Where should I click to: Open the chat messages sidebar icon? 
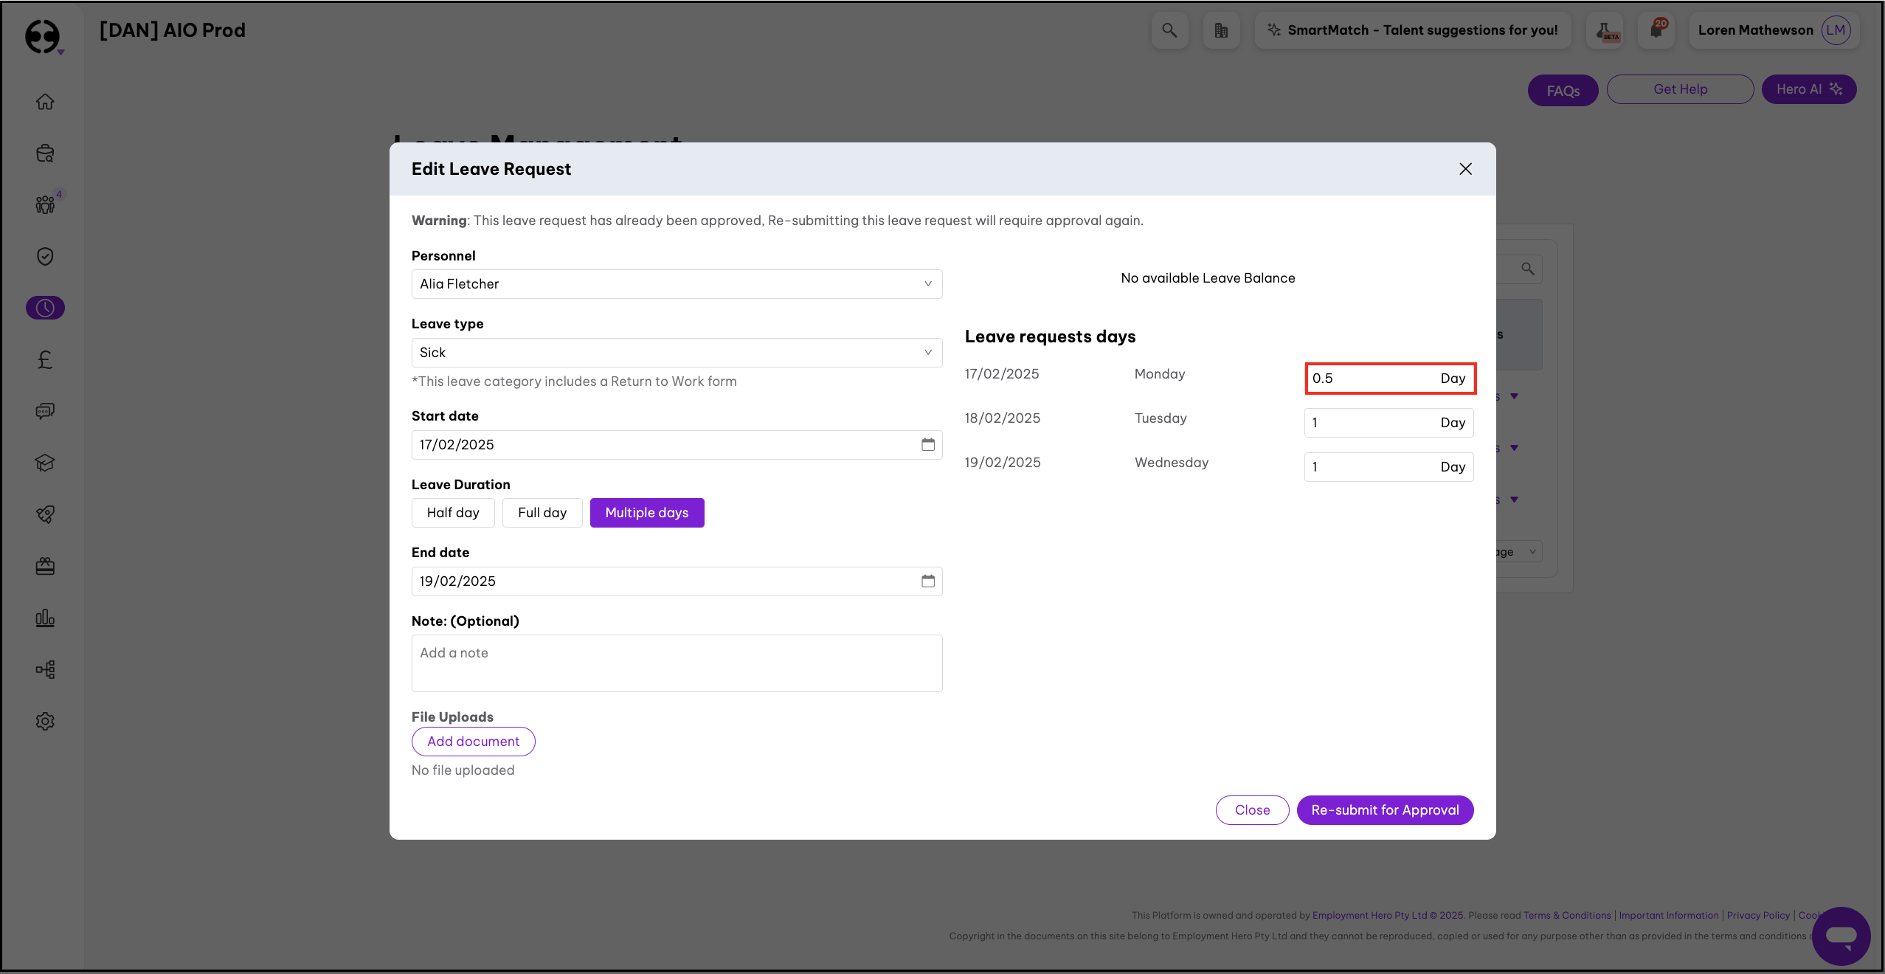point(45,411)
